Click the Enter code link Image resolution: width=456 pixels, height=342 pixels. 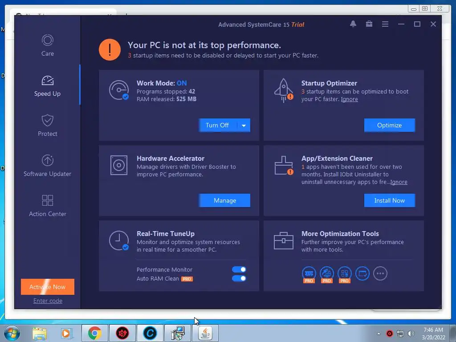coord(48,301)
